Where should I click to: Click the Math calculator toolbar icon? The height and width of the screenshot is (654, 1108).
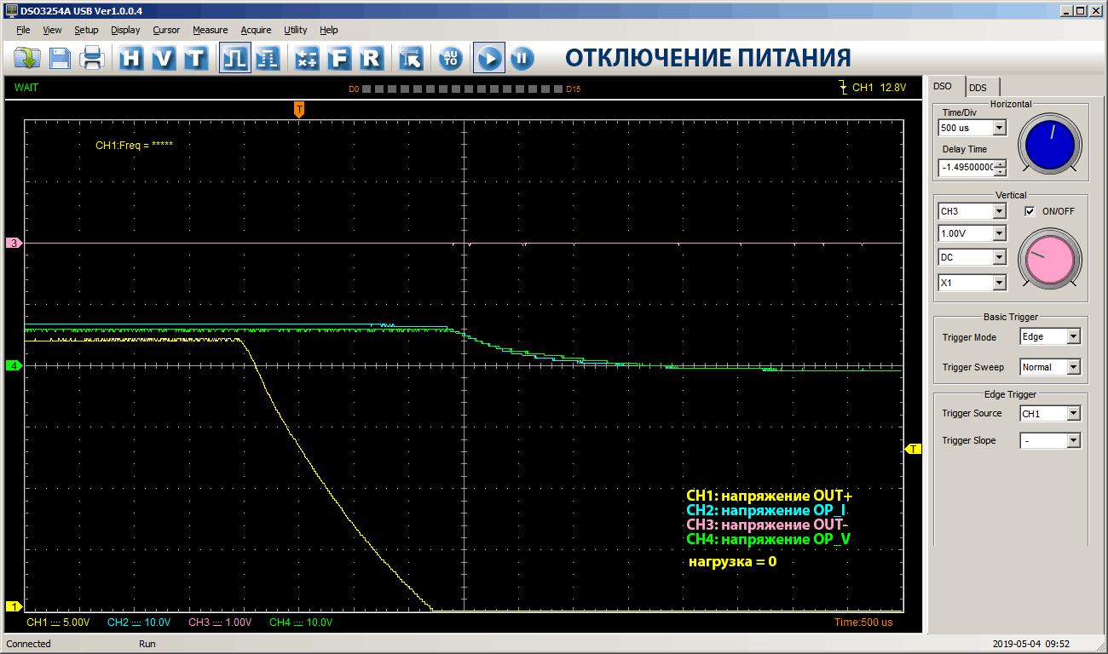point(307,58)
